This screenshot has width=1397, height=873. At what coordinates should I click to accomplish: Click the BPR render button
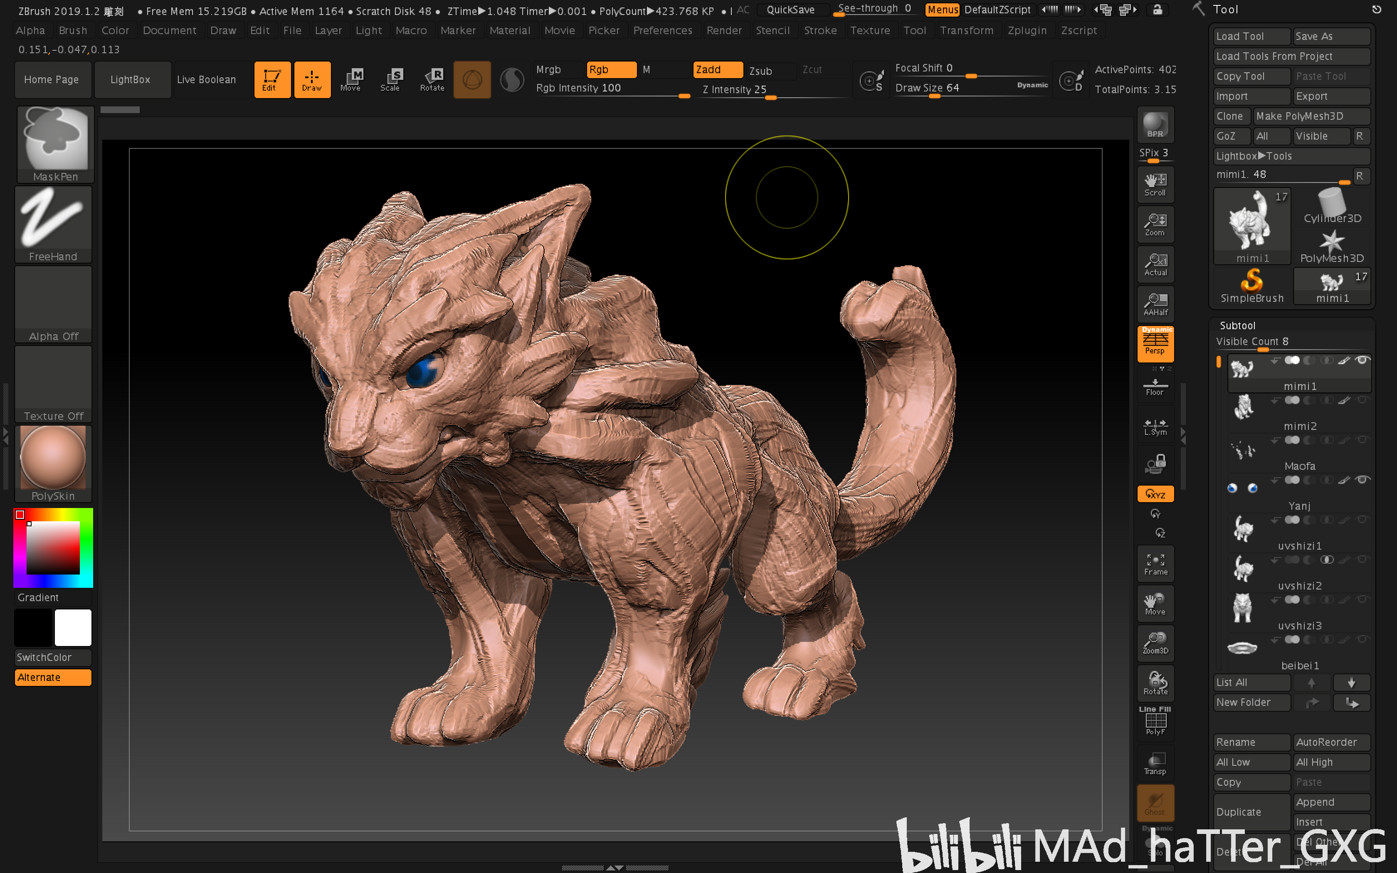(x=1155, y=125)
